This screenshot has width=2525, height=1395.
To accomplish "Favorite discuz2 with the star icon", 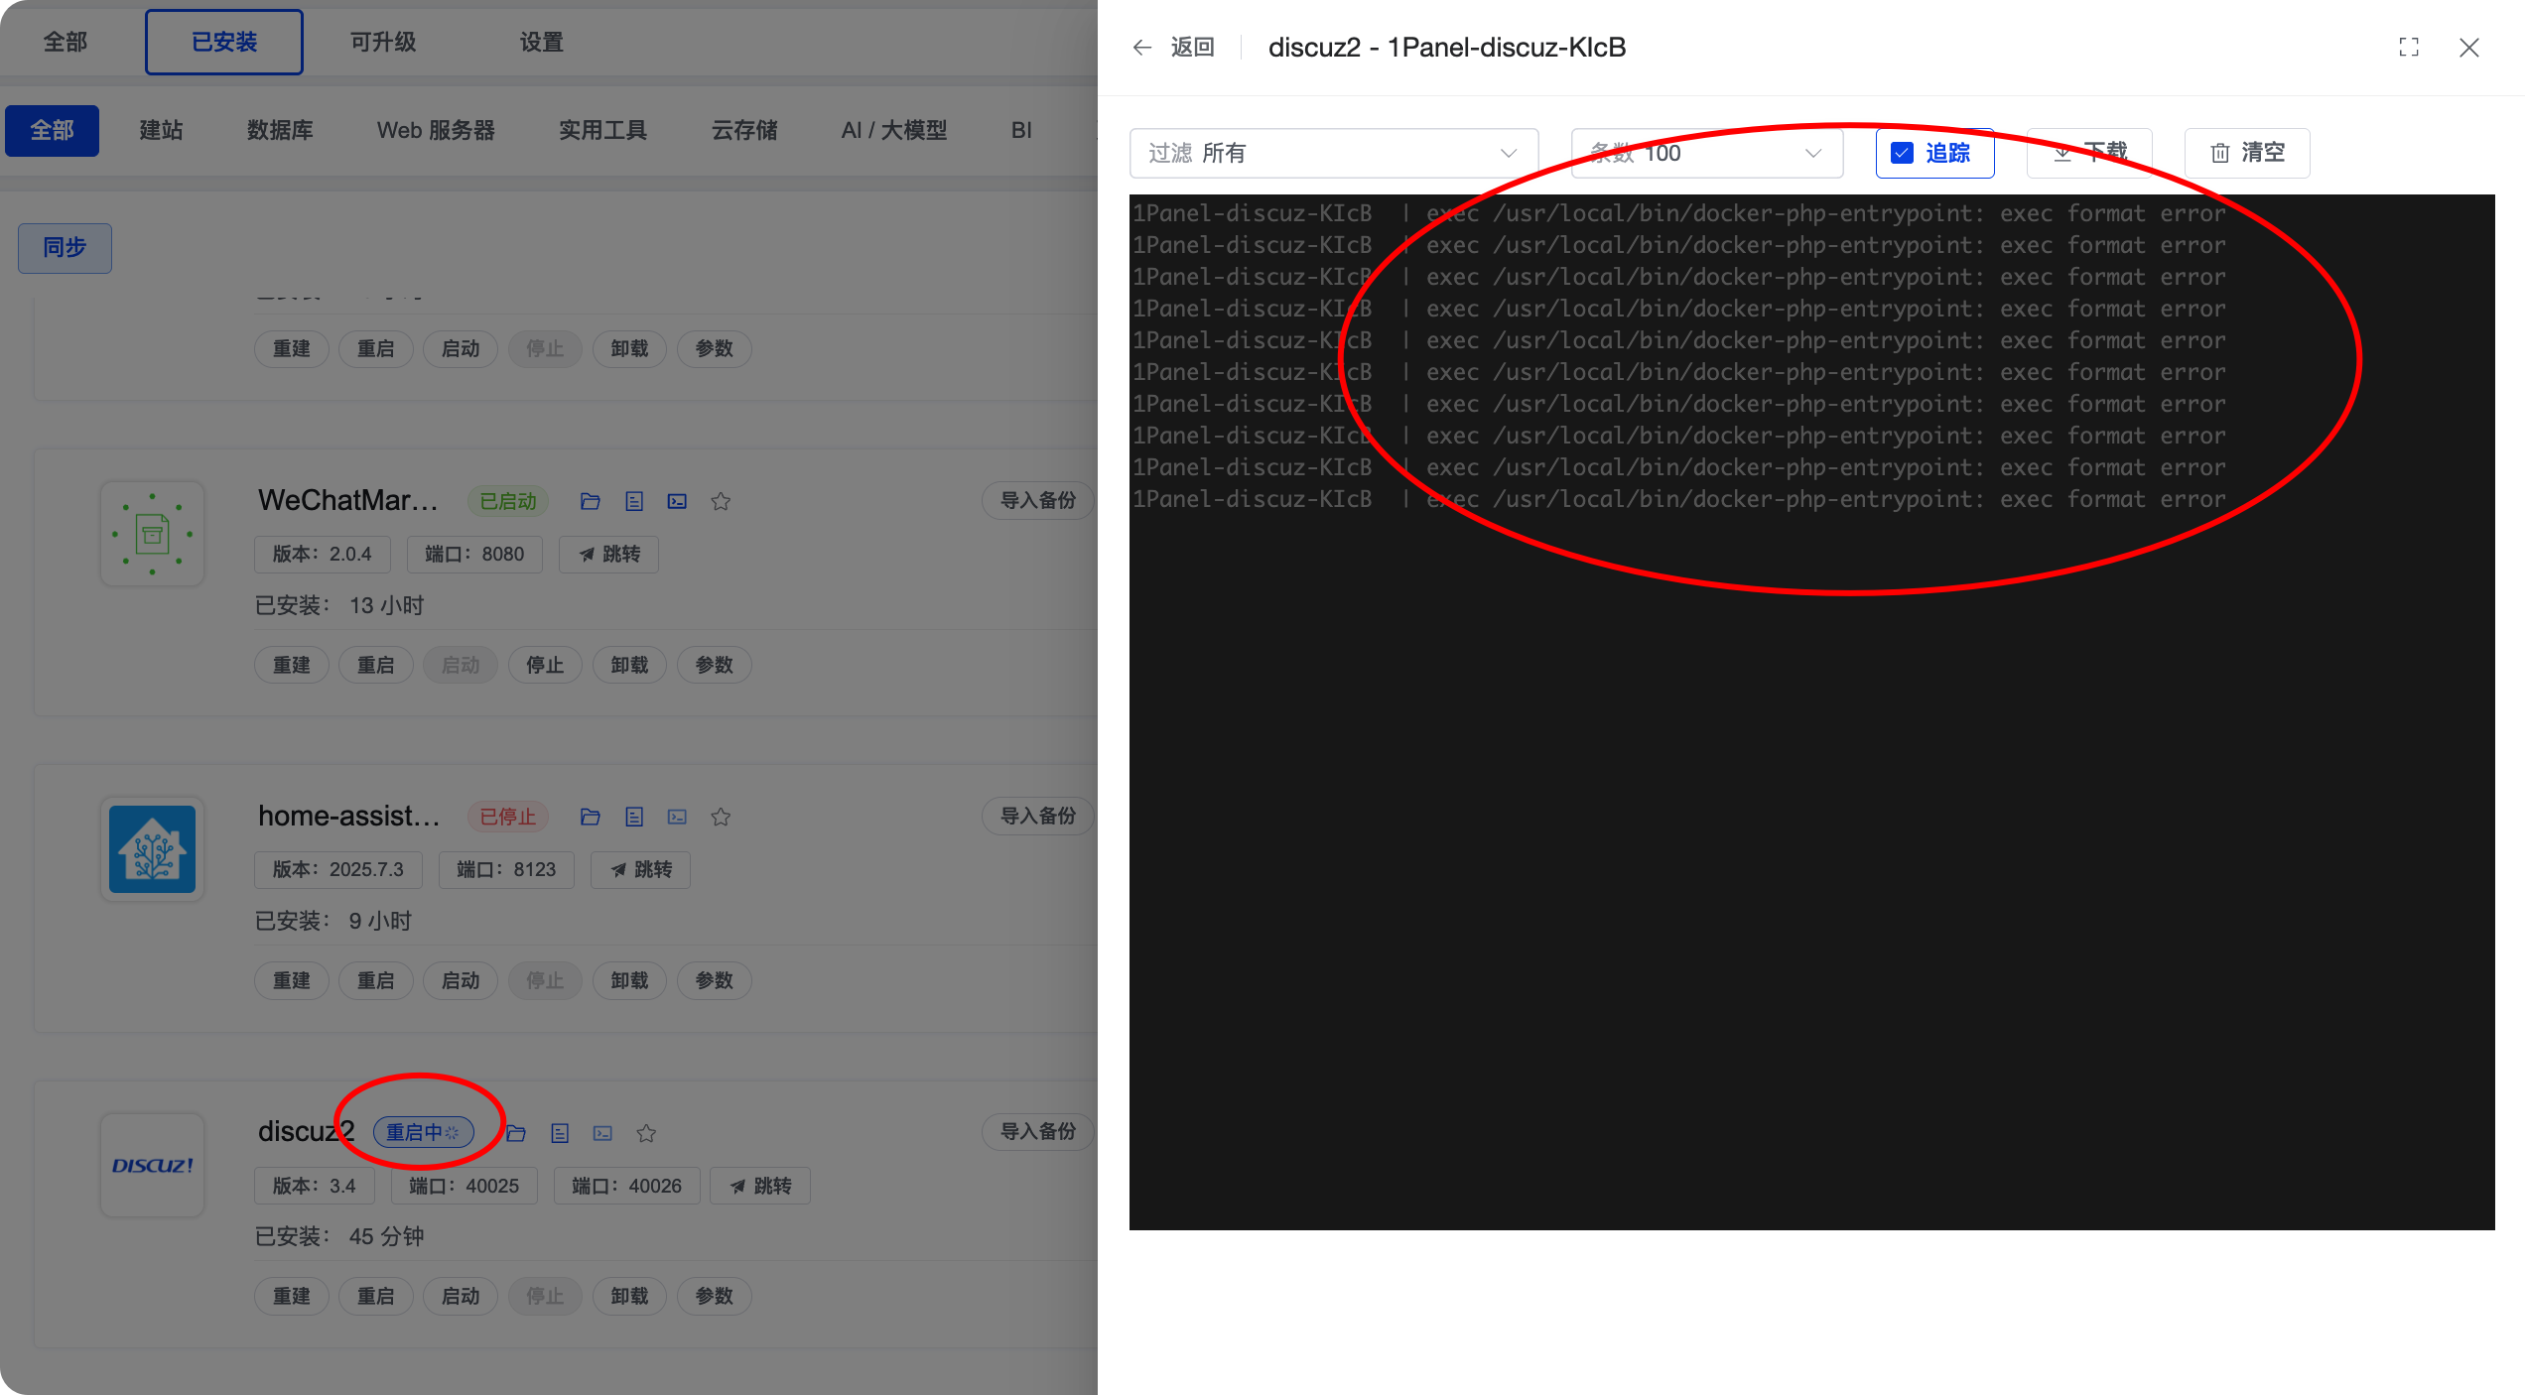I will coord(646,1133).
